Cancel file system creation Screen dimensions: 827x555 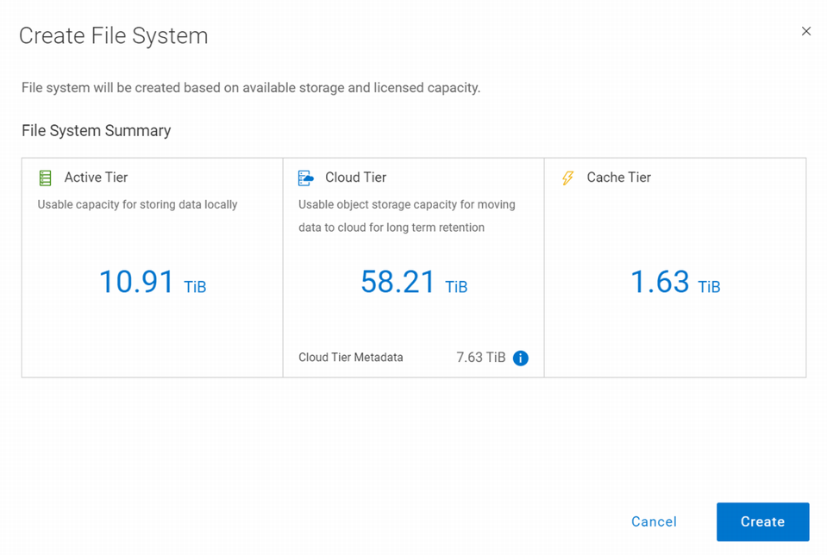tap(654, 521)
